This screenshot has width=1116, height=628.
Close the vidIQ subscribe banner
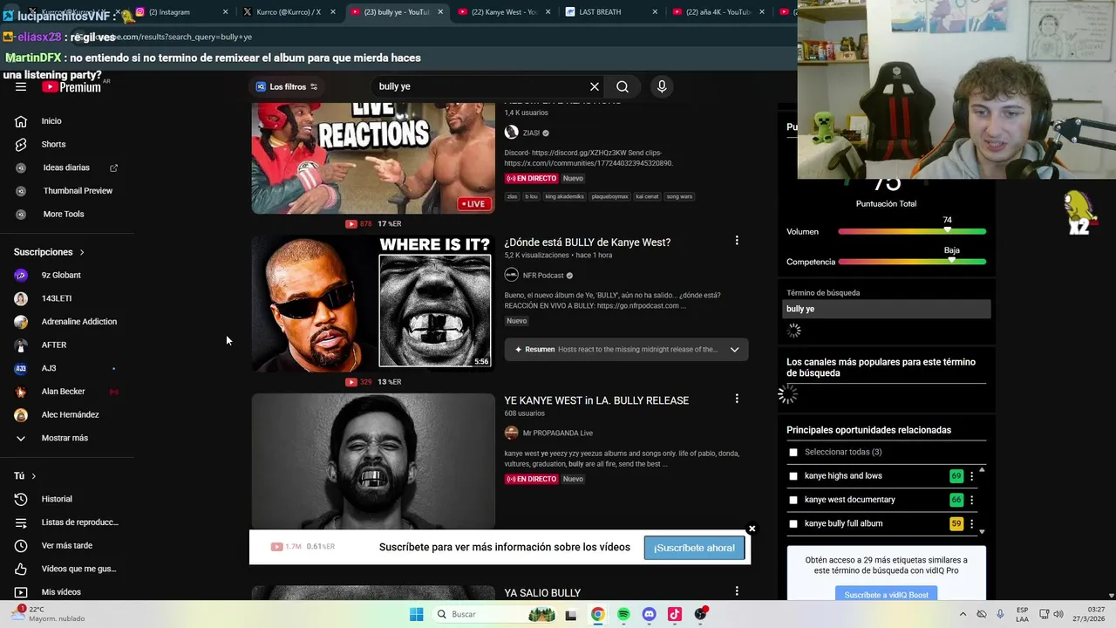point(752,529)
